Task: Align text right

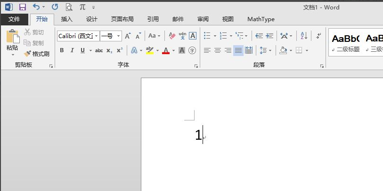Action: (228, 50)
